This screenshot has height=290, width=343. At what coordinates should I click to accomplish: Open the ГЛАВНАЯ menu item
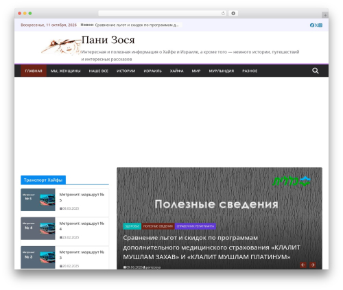coord(34,71)
